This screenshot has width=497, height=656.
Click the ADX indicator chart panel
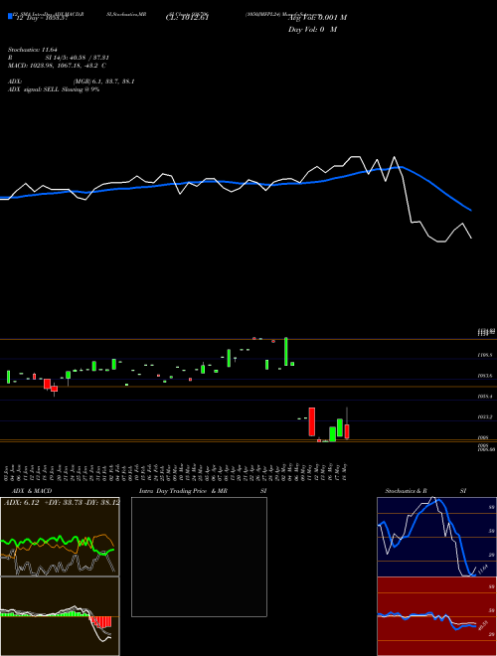[60, 537]
